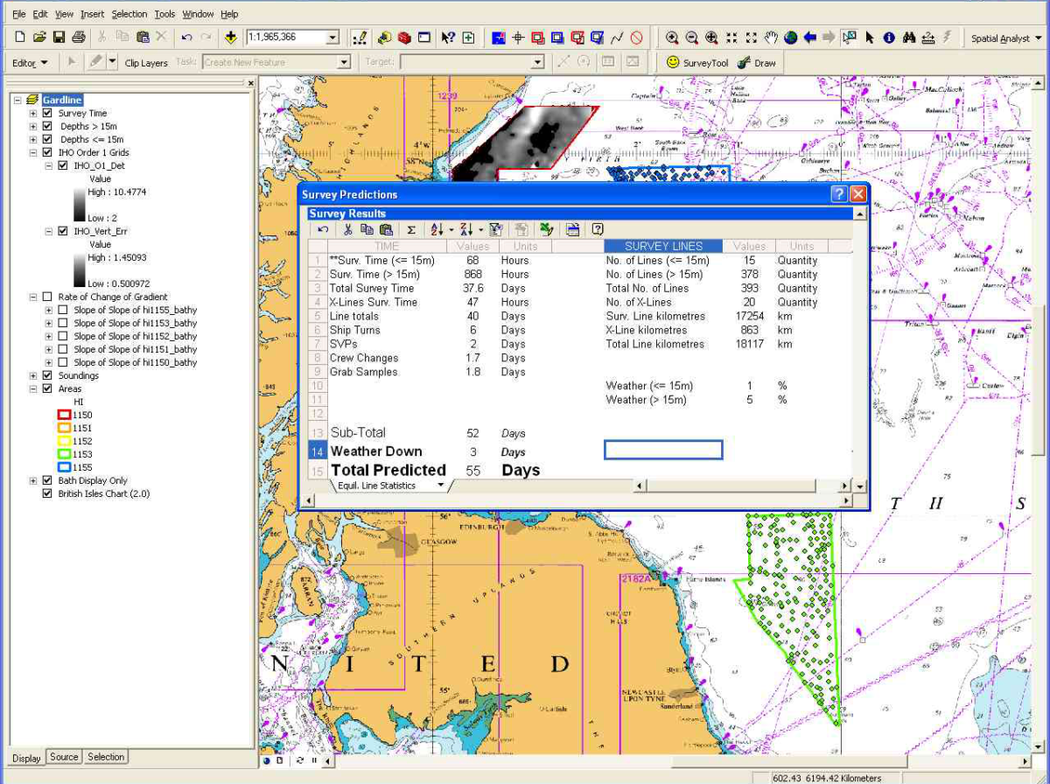Select the Measure ruler tool
This screenshot has height=784, width=1050.
point(928,38)
